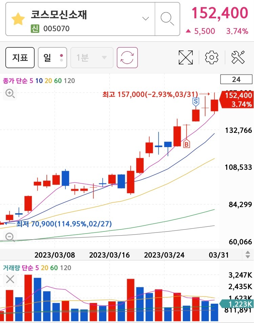The image size is (254, 323).
Task: Click the 최고 157,000 high annotation
Action: pyautogui.click(x=150, y=95)
